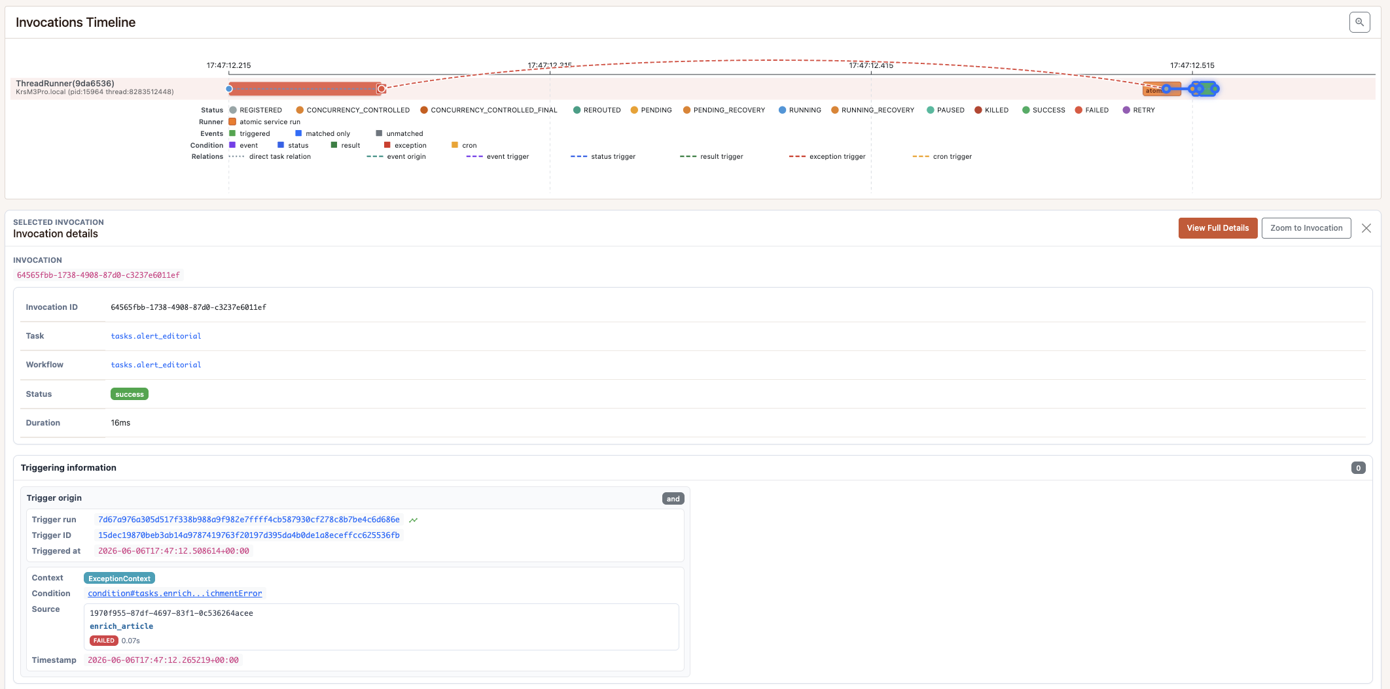Click result condition legend square
Viewport: 1390px width, 689px height.
(334, 145)
